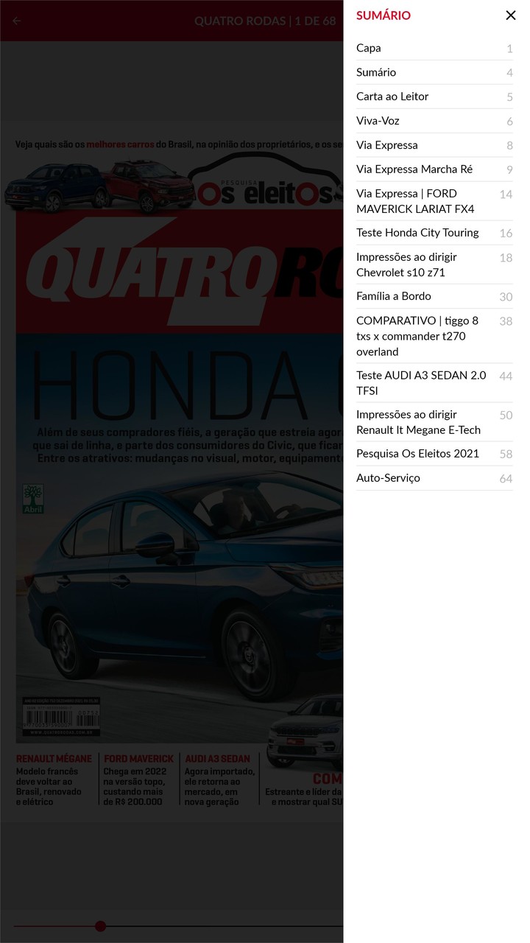Viewport: 530px width, 943px height.
Task: Click the Quatro Rodas 1 de 68 title
Action: click(x=265, y=21)
